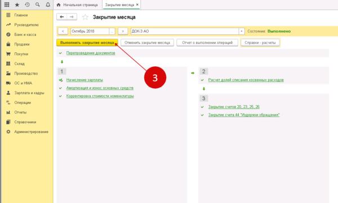Open Справки - расчеты menu button
Image resolution: width=338 pixels, height=203 pixels.
(260, 43)
